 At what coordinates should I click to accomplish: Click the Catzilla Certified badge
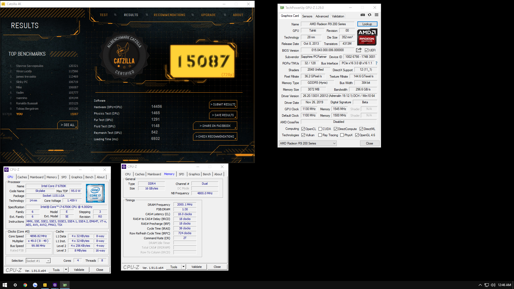pos(124,56)
